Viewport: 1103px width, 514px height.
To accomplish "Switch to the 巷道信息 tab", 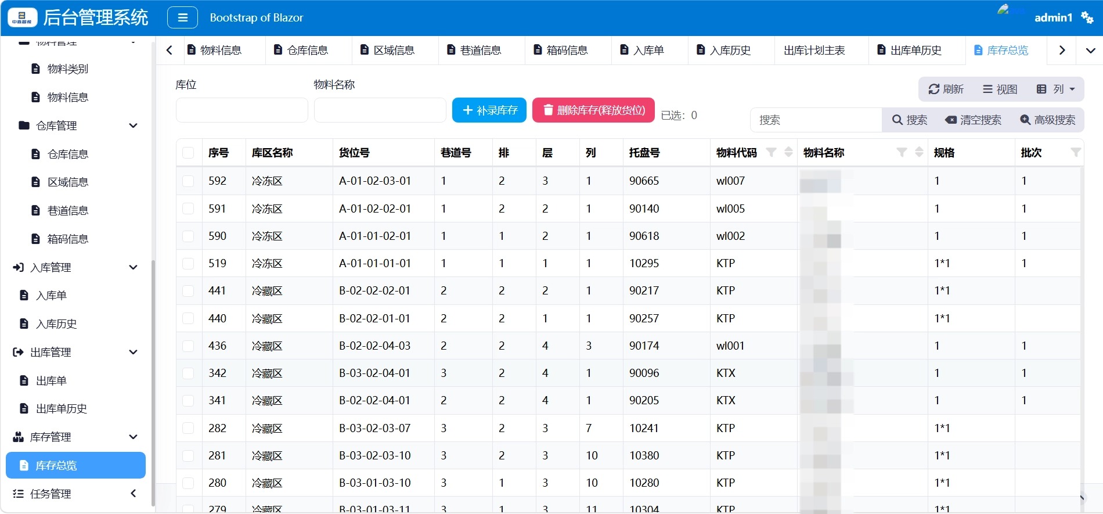I will click(481, 51).
